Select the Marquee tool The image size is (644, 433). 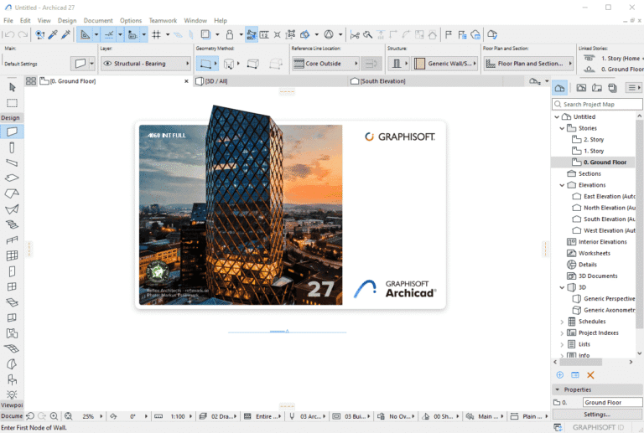tap(12, 103)
